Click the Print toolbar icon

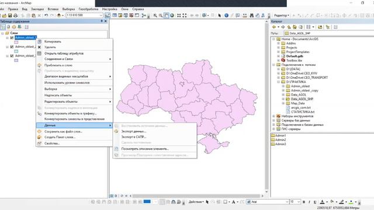[x=16, y=16]
